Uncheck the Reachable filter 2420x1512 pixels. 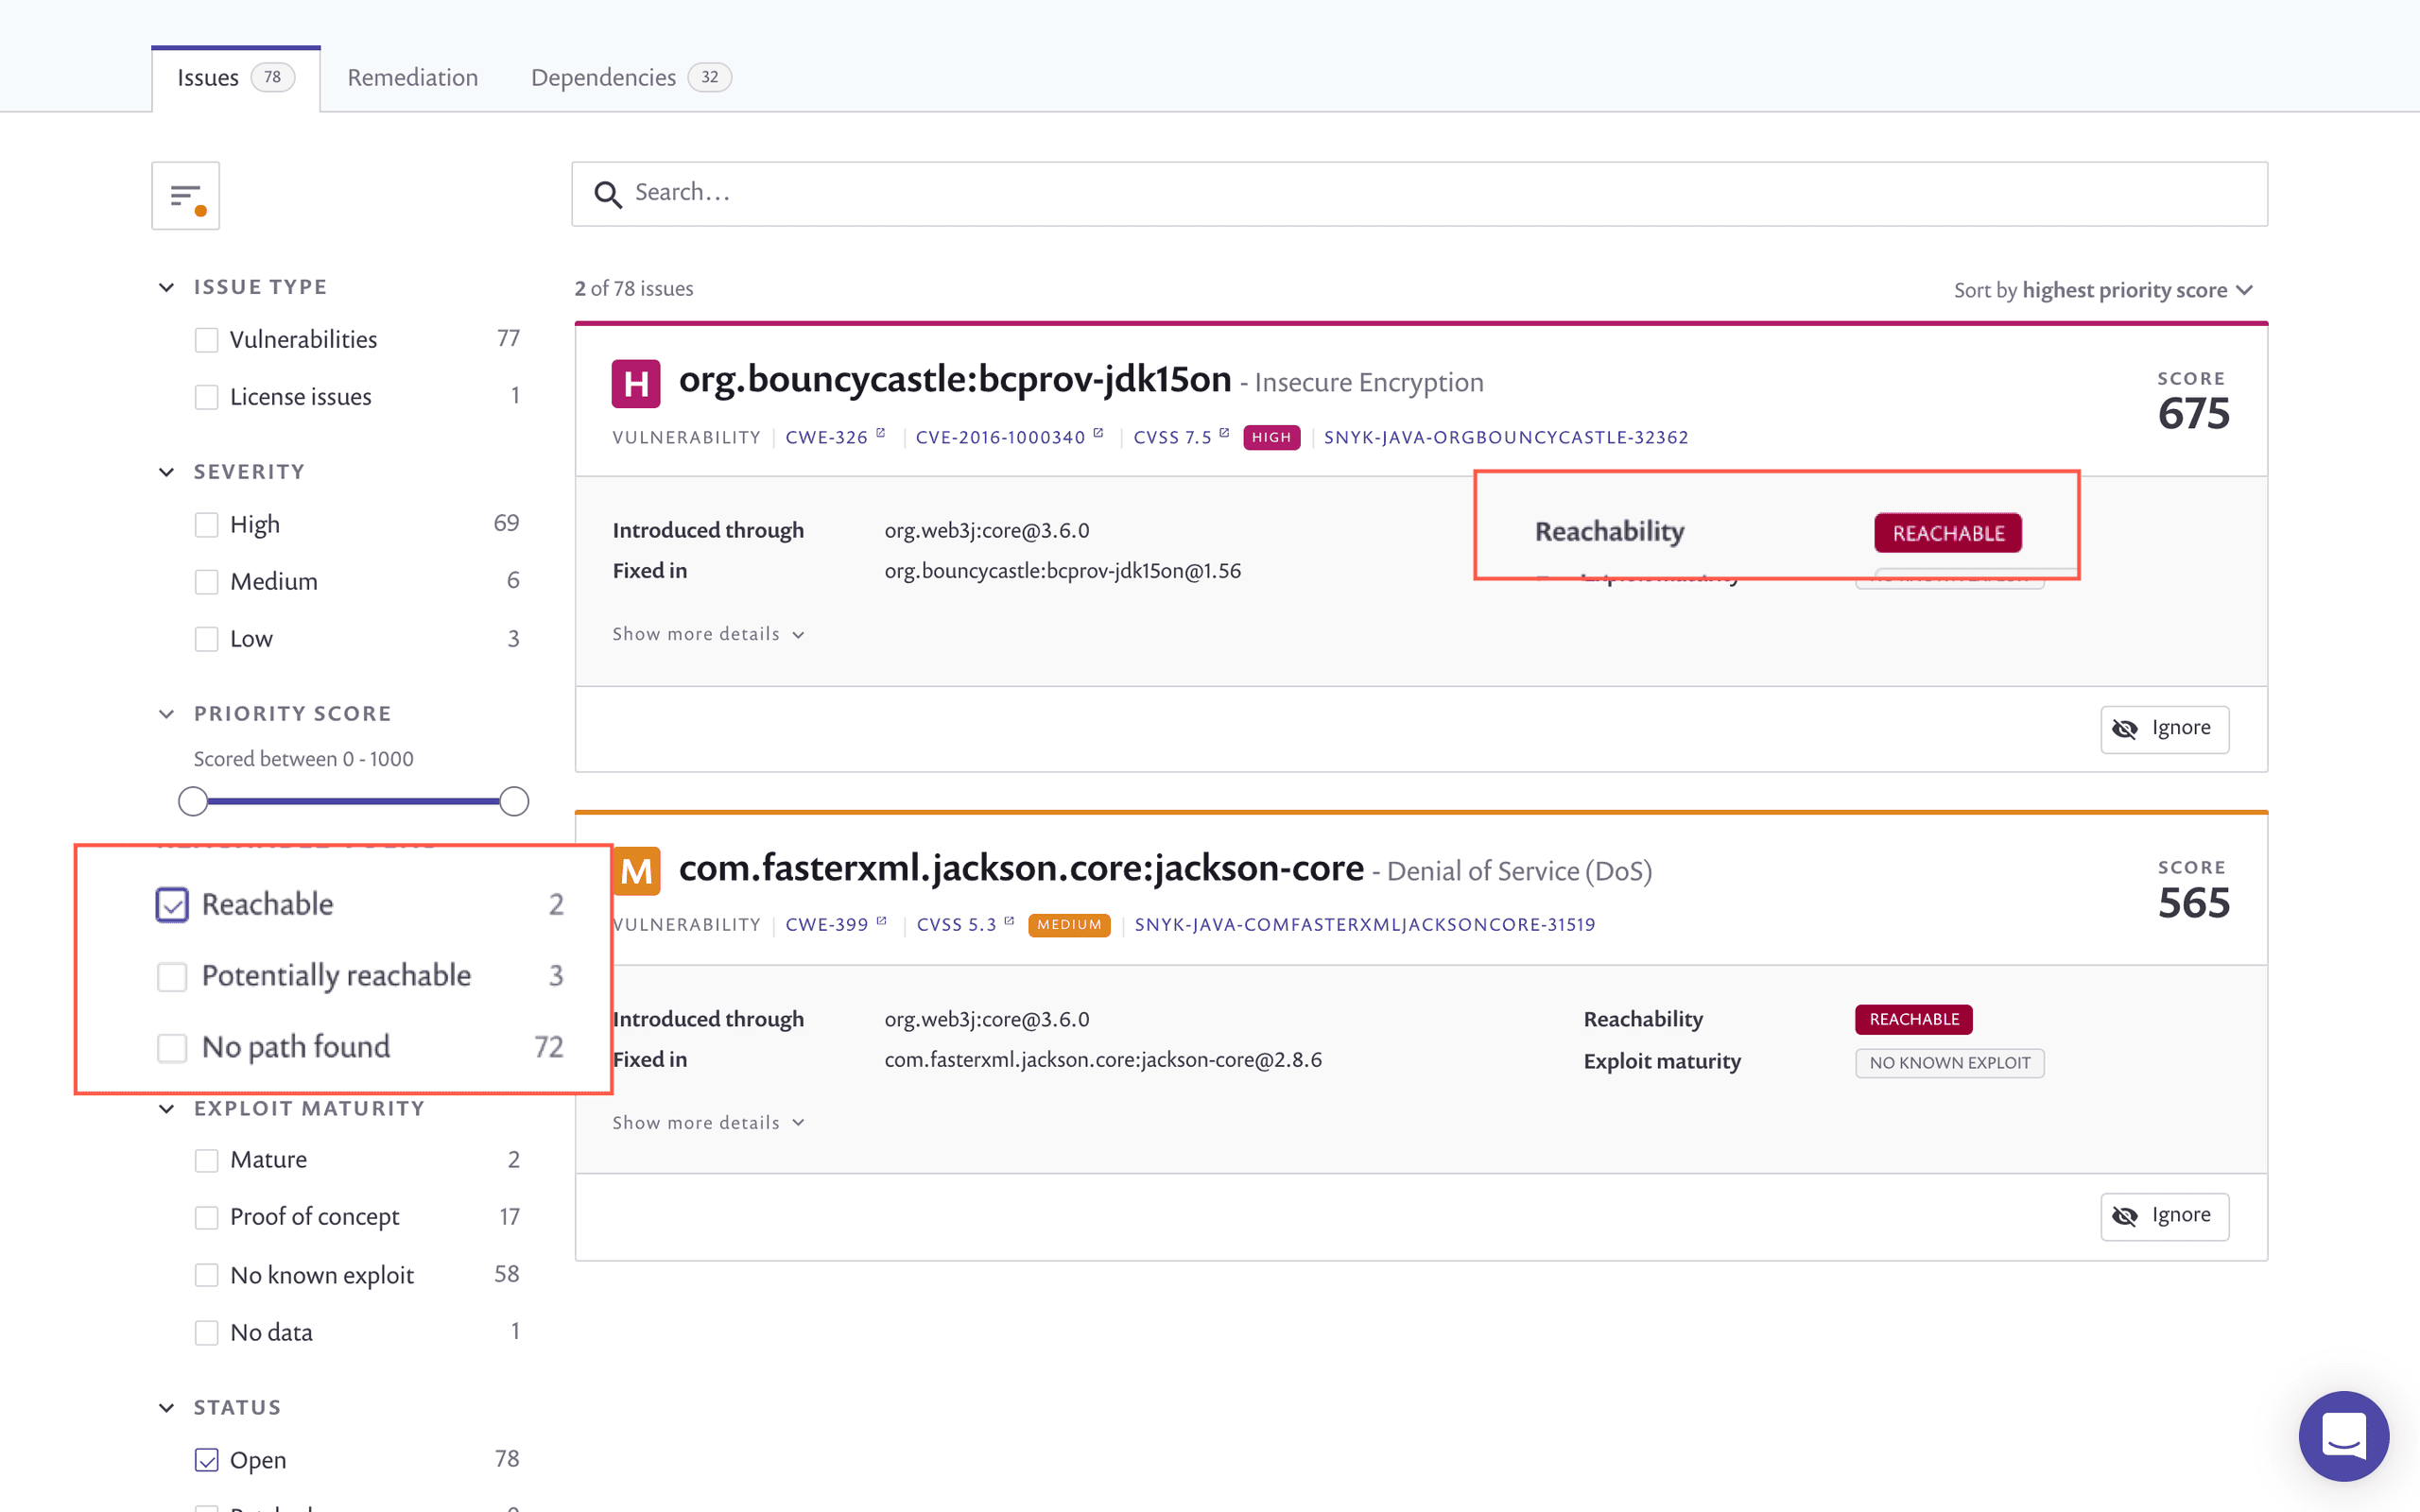tap(172, 905)
